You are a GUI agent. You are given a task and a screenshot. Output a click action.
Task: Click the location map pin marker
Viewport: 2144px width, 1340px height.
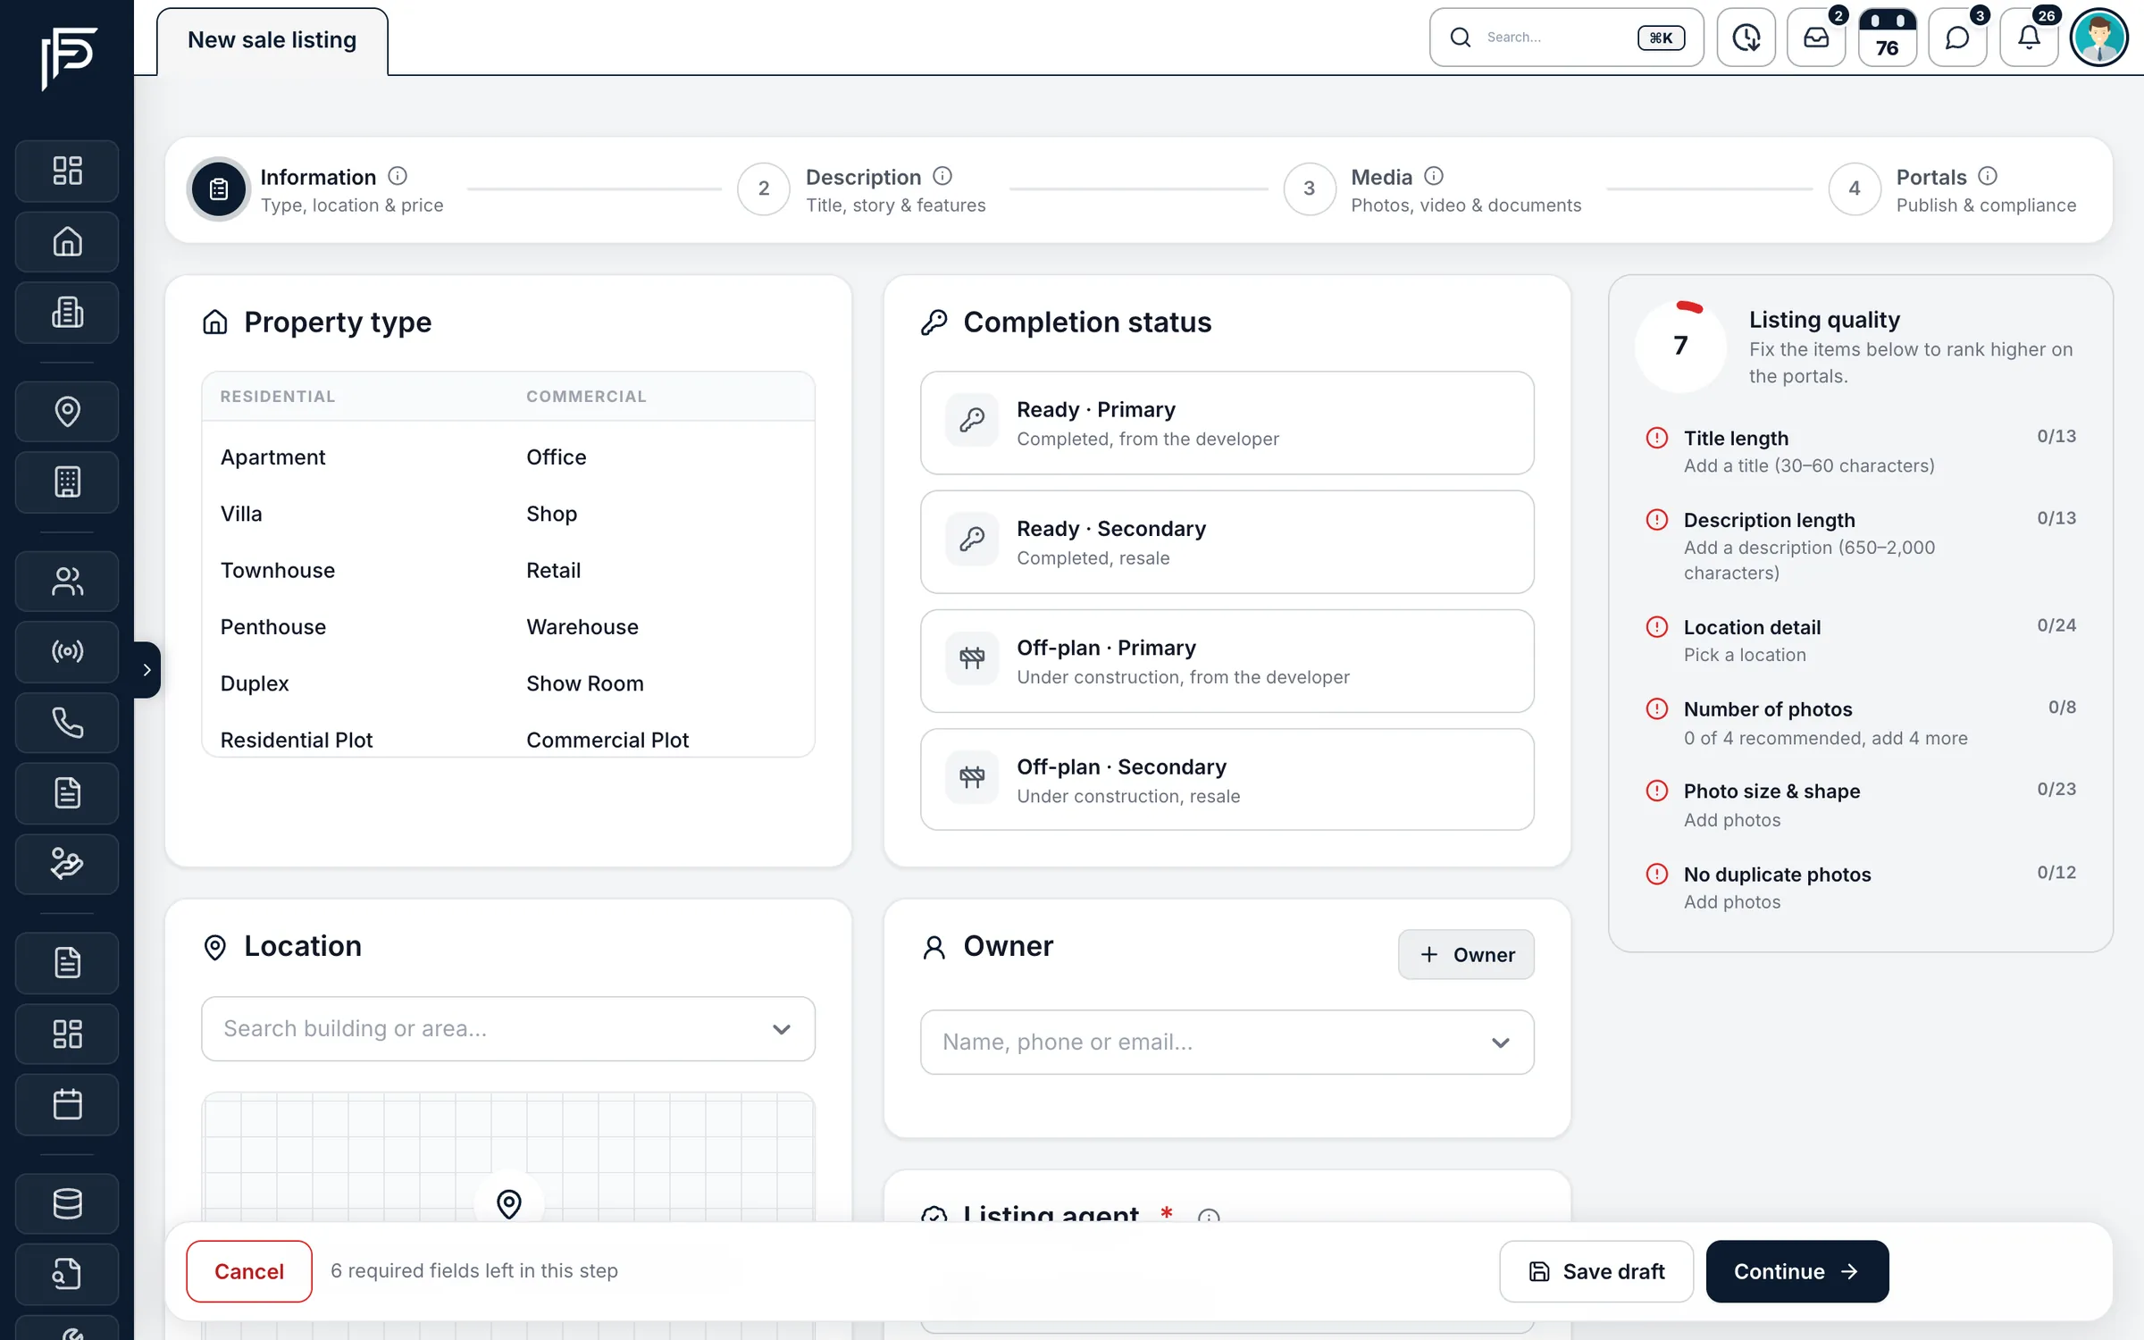click(508, 1203)
